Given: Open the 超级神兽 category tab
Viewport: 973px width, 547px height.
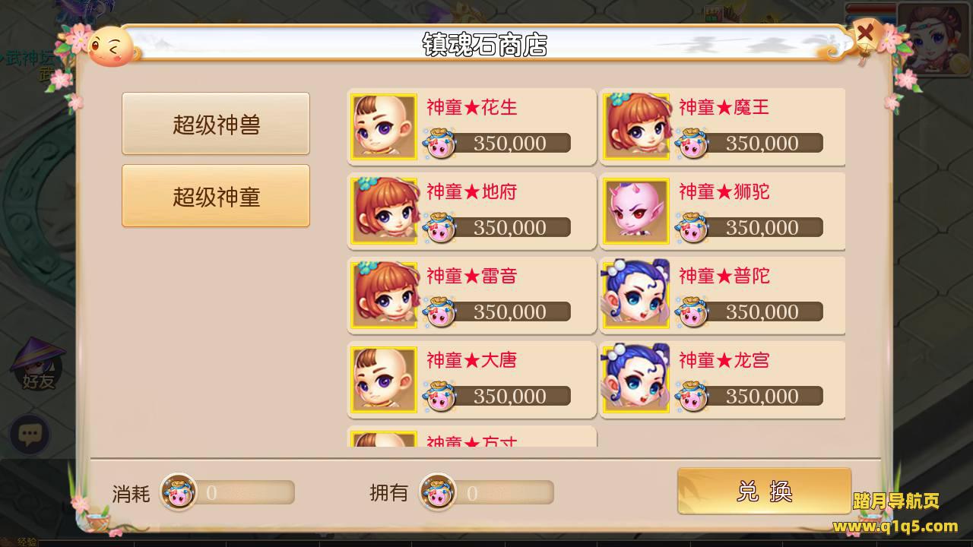Looking at the screenshot, I should point(216,124).
